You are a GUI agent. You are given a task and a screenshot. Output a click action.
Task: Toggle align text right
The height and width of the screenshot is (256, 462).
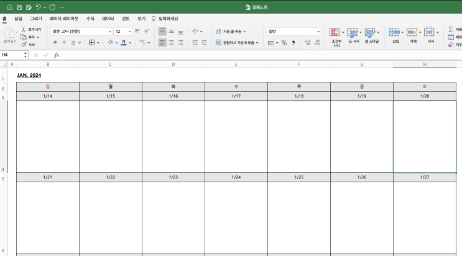180,43
